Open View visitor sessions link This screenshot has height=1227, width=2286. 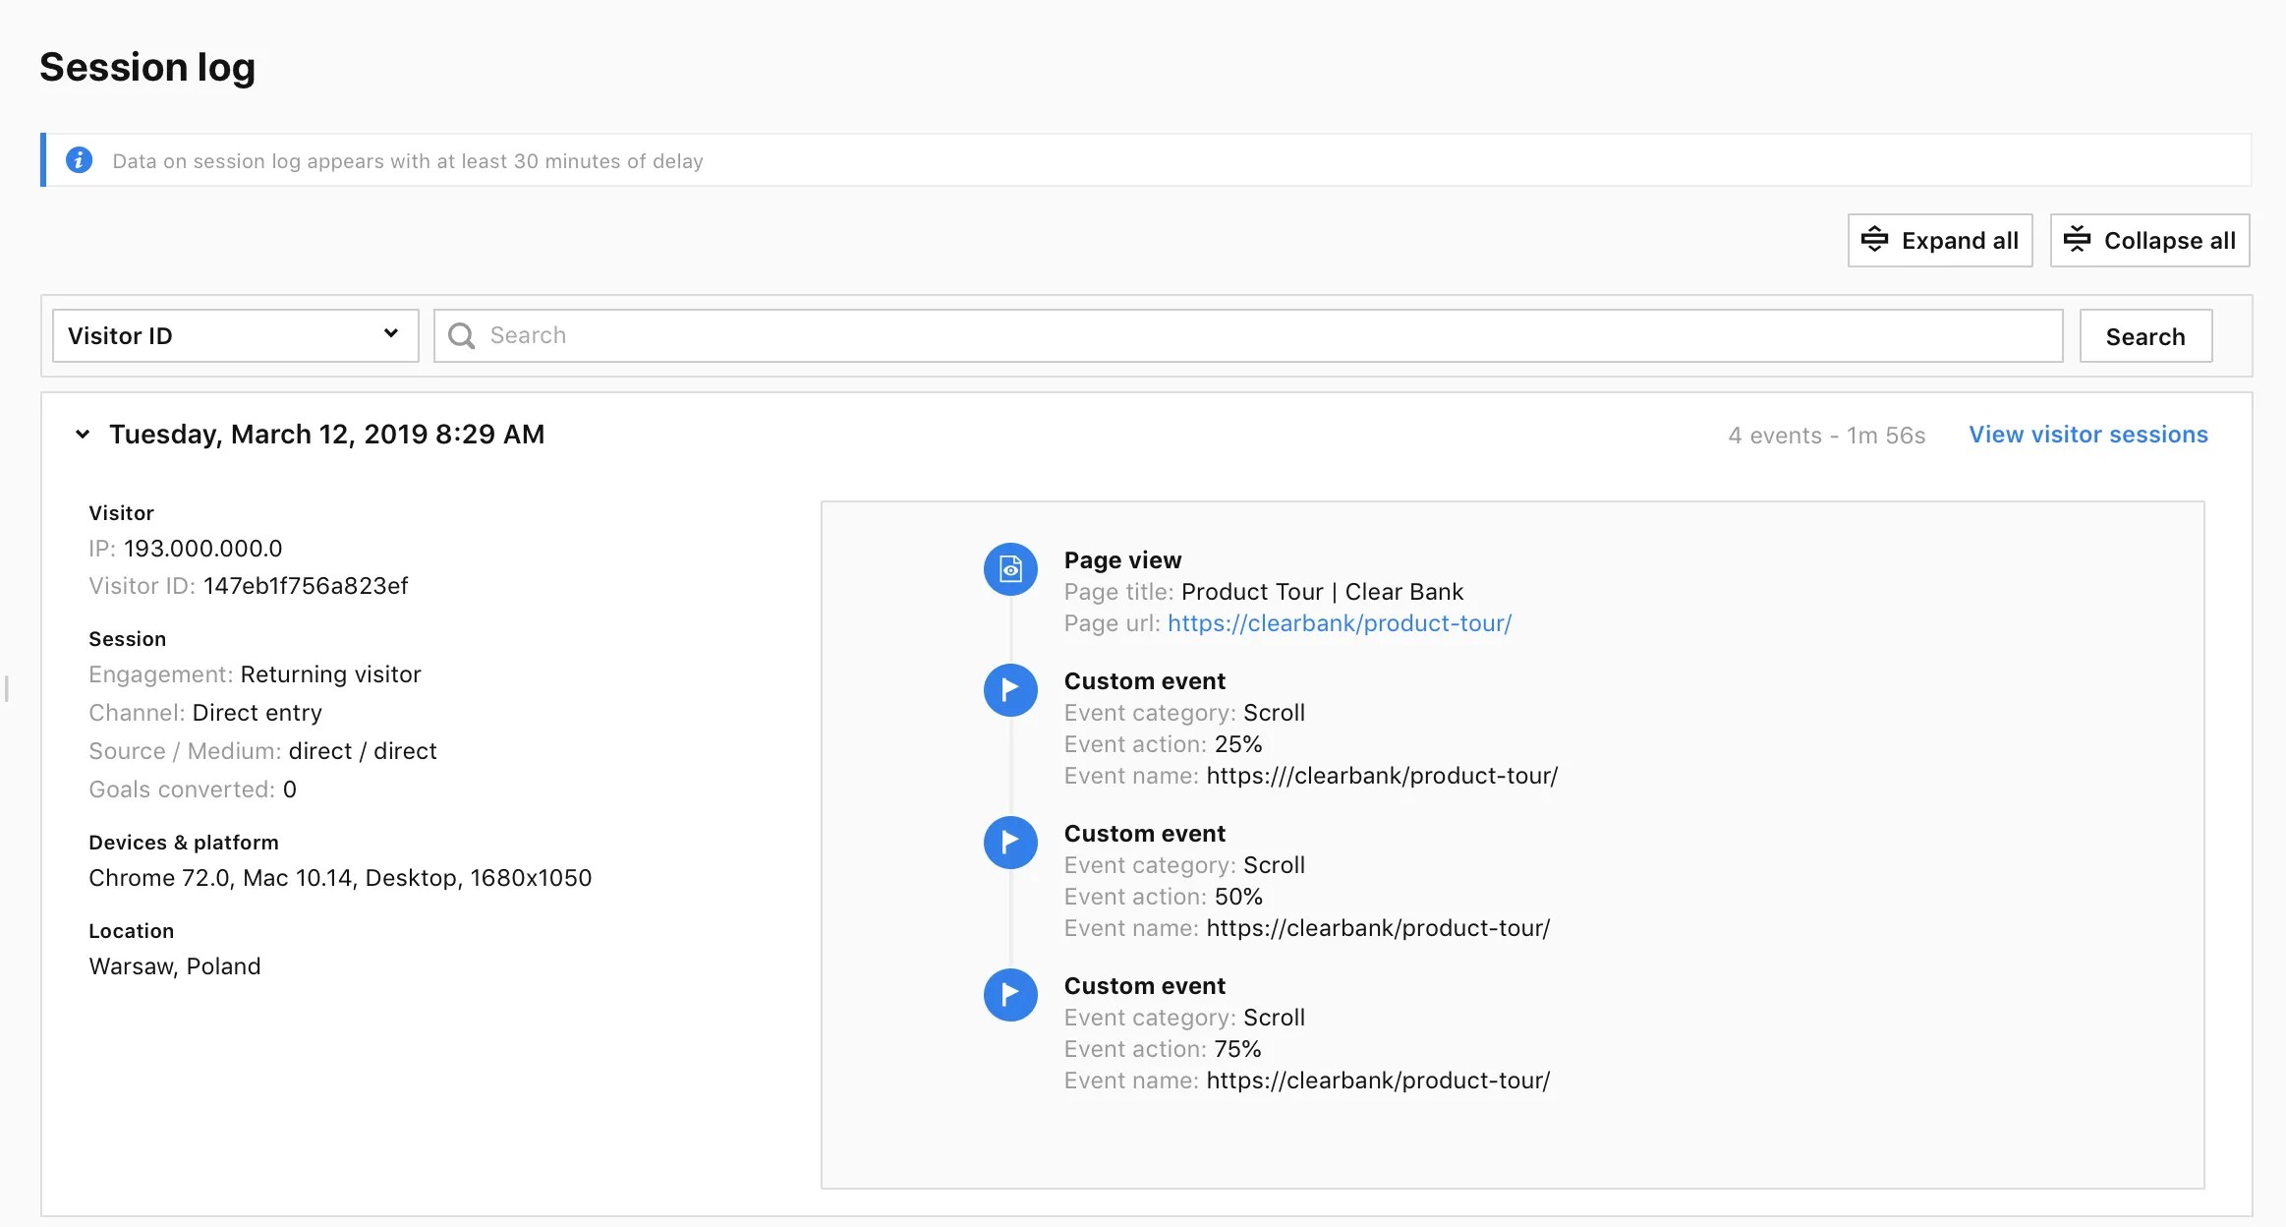(2087, 435)
